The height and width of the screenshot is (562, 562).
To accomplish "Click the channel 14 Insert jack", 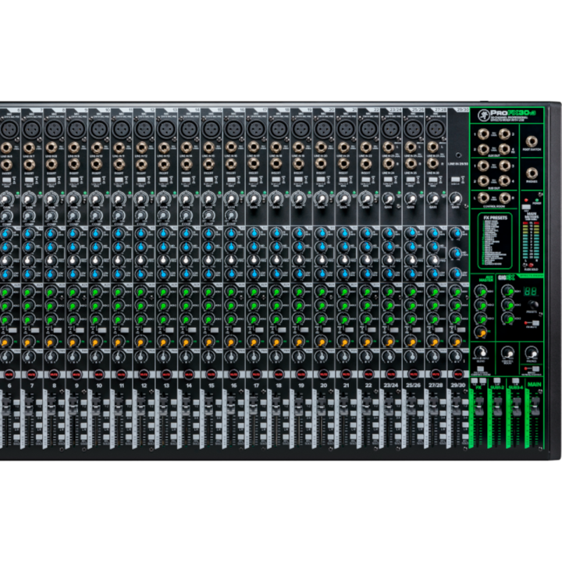I will pos(187,164).
